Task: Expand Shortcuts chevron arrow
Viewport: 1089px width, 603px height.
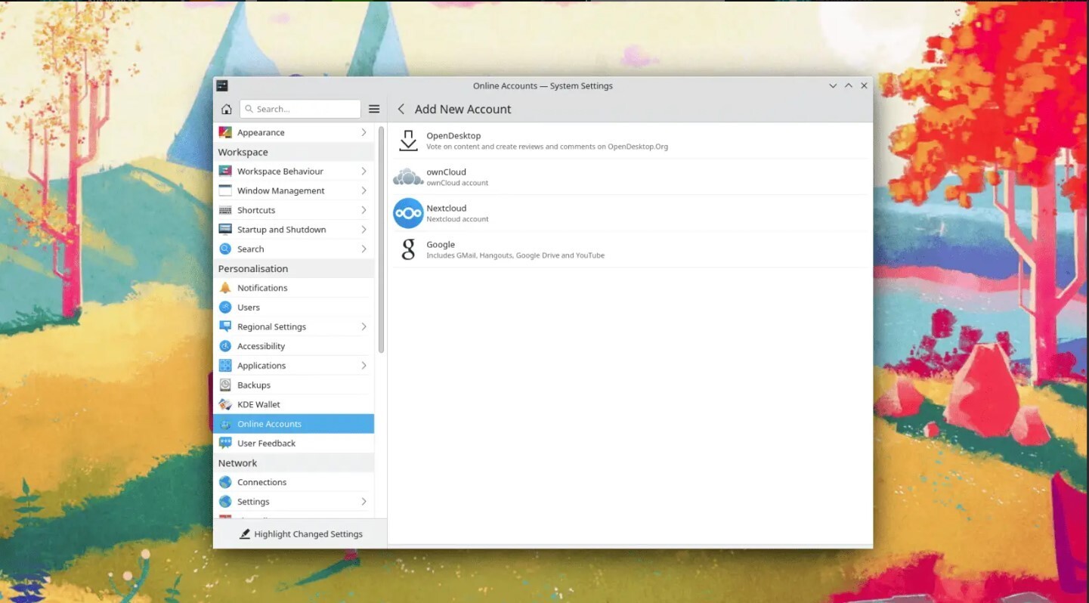Action: click(364, 210)
